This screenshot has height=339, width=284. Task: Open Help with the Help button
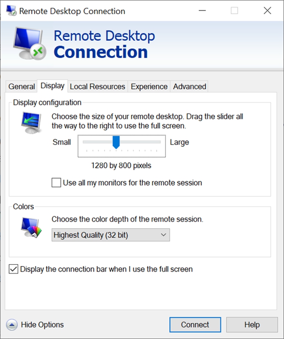pyautogui.click(x=252, y=325)
